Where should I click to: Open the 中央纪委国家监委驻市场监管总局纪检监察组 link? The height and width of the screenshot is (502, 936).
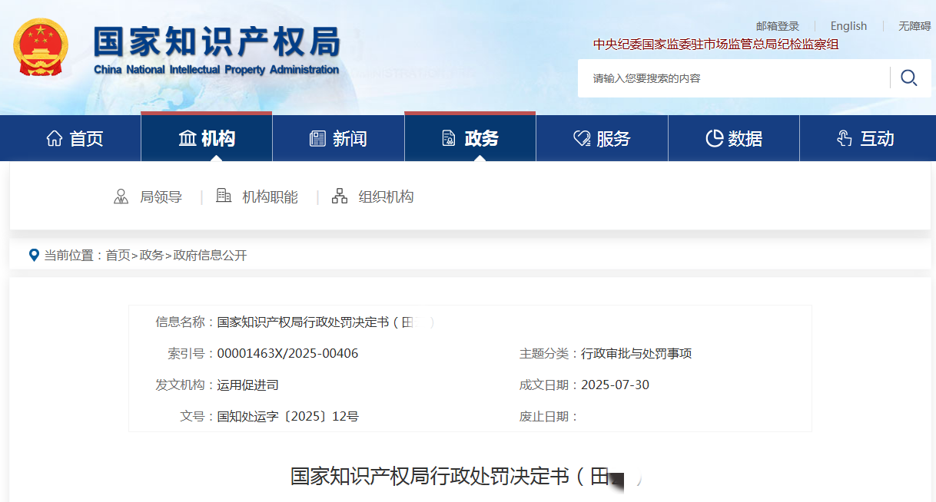click(x=716, y=45)
